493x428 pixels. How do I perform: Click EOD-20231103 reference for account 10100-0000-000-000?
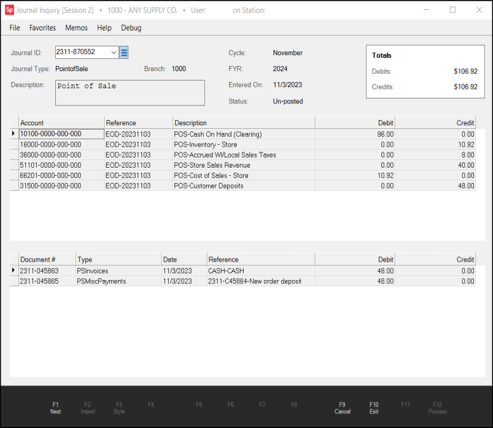138,134
